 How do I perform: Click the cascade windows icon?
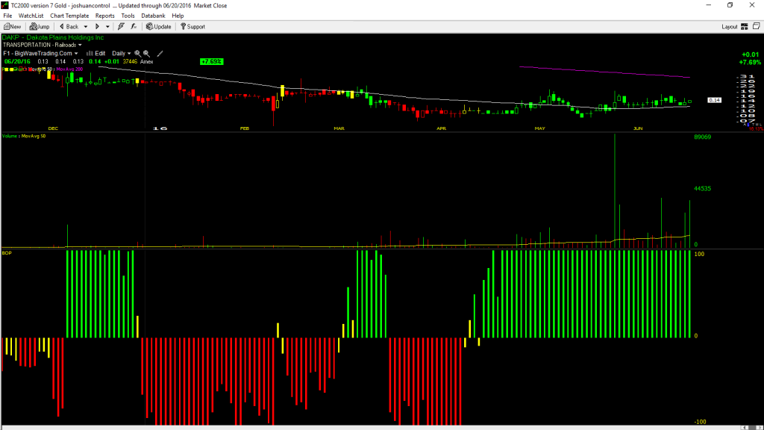pos(757,26)
